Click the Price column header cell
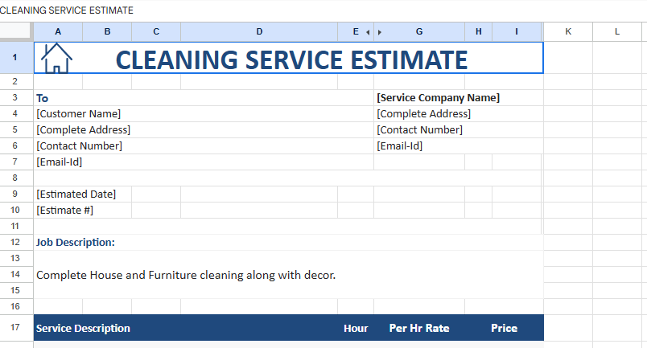 pos(505,328)
